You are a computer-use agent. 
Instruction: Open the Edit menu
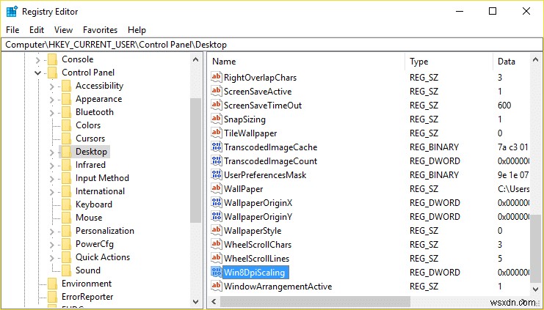[x=37, y=30]
